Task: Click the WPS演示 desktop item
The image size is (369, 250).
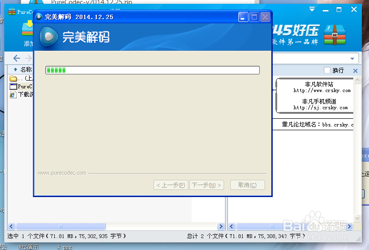Action: [29, 247]
